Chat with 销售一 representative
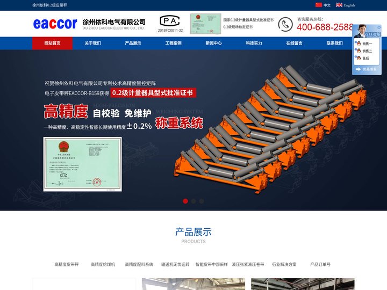The height and width of the screenshot is (290, 387). tap(367, 44)
